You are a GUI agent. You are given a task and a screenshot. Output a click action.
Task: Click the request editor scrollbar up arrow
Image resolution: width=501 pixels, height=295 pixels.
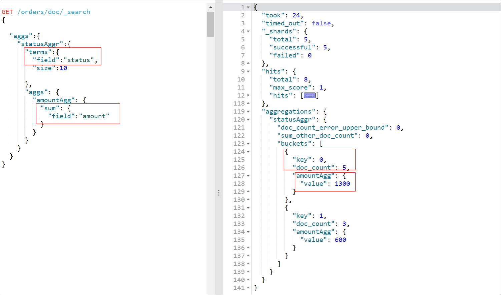pos(210,7)
